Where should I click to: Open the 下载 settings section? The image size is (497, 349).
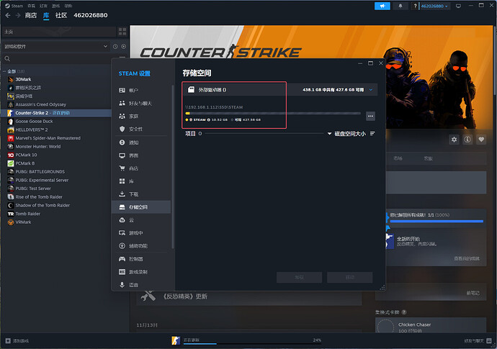pos(134,194)
